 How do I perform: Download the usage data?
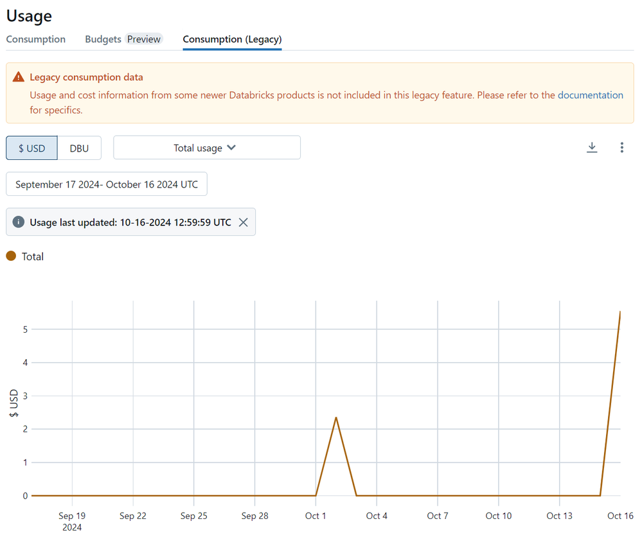click(592, 148)
